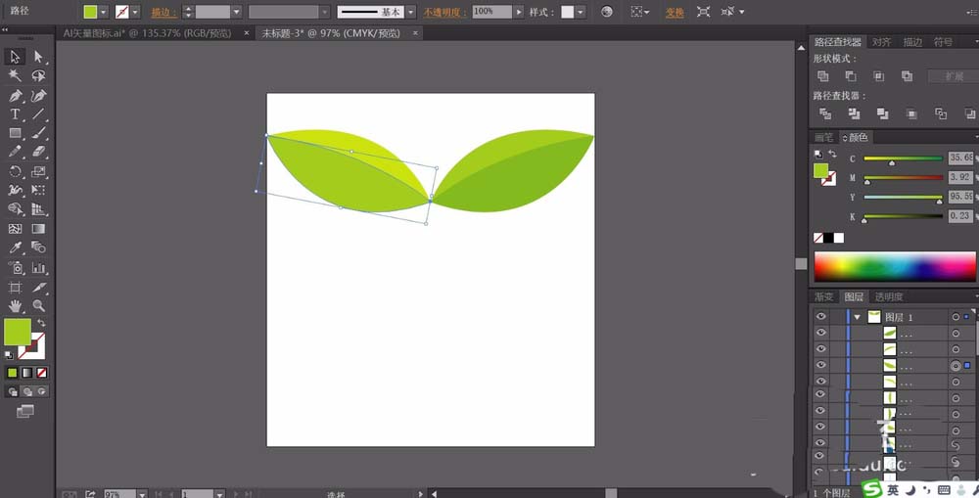The height and width of the screenshot is (498, 979).
Task: Select the Type tool
Action: pyautogui.click(x=15, y=114)
